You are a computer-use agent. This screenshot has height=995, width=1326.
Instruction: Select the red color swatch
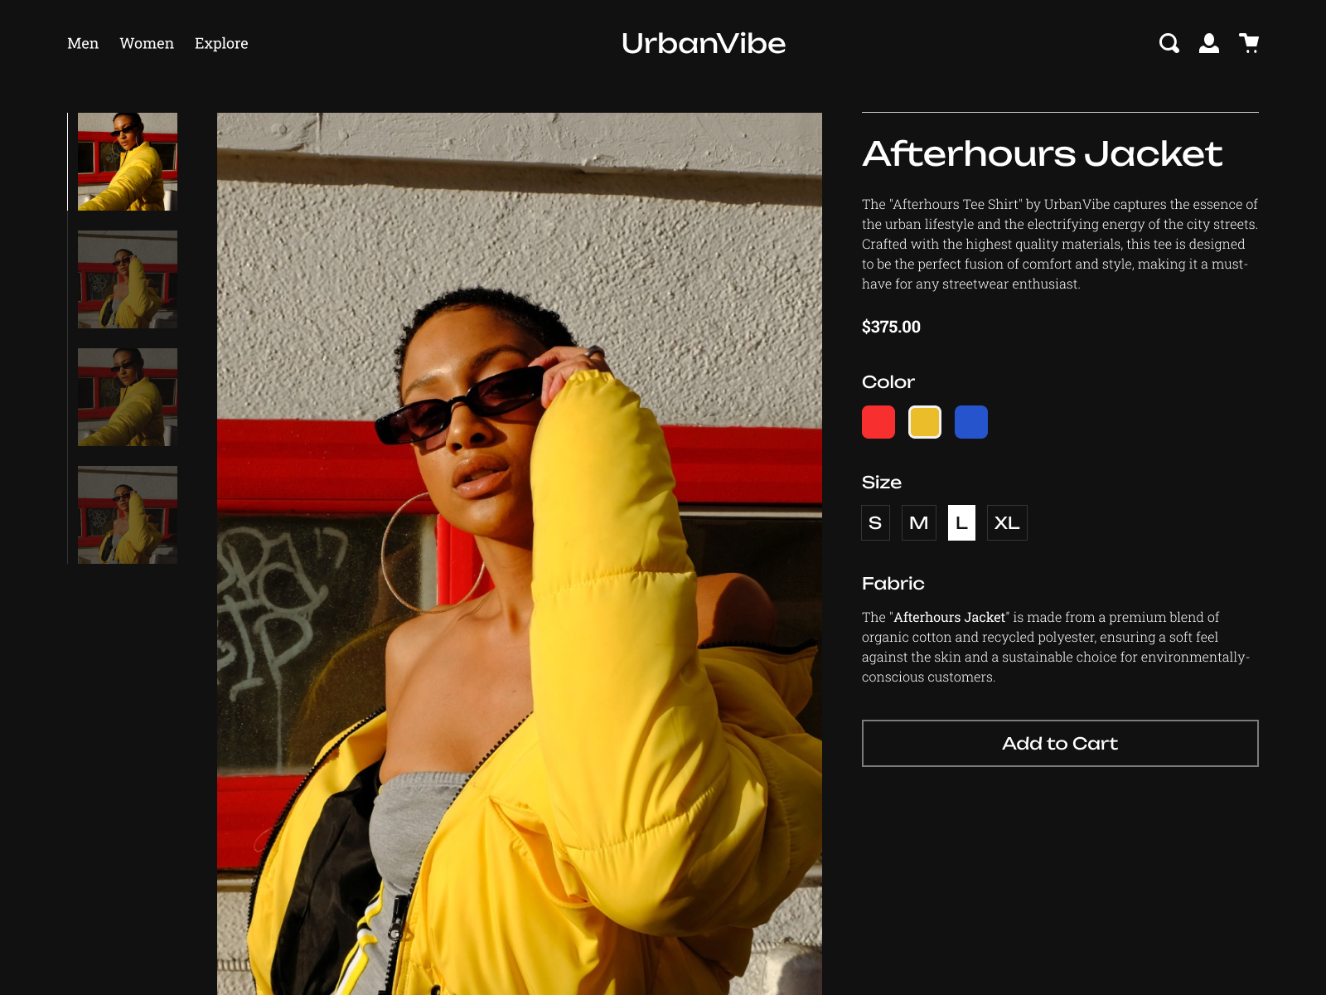point(878,421)
